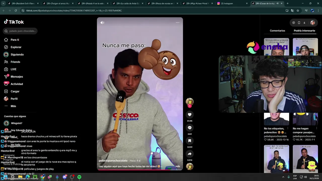This screenshot has height=181, width=322.
Task: Share the video using the arrow icon
Action: point(190,154)
